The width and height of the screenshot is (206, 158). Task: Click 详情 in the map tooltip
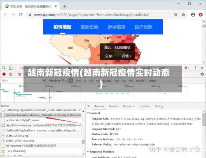click(x=126, y=56)
